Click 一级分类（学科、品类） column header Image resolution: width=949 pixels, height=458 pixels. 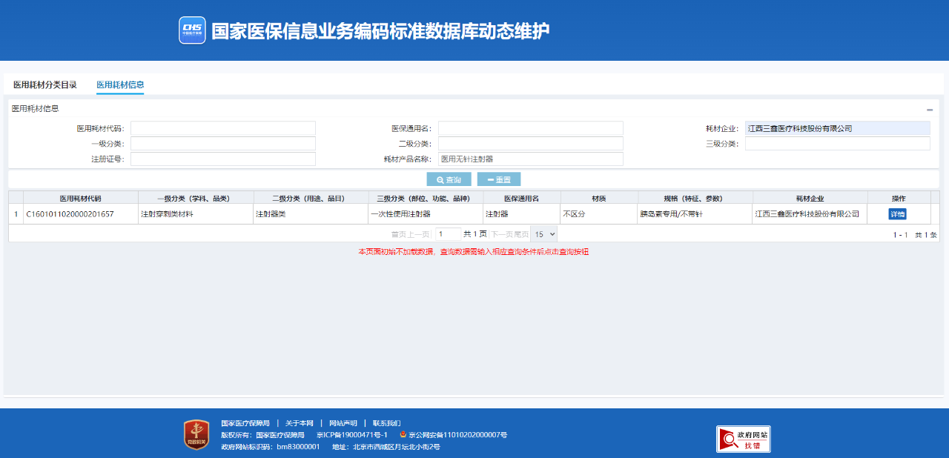pos(196,198)
